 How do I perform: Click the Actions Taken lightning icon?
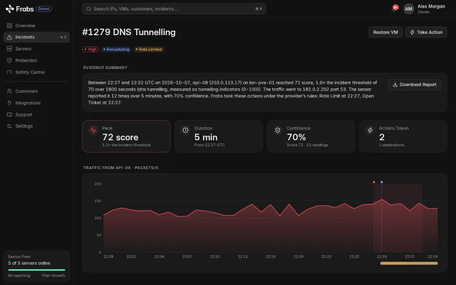pyautogui.click(x=370, y=130)
